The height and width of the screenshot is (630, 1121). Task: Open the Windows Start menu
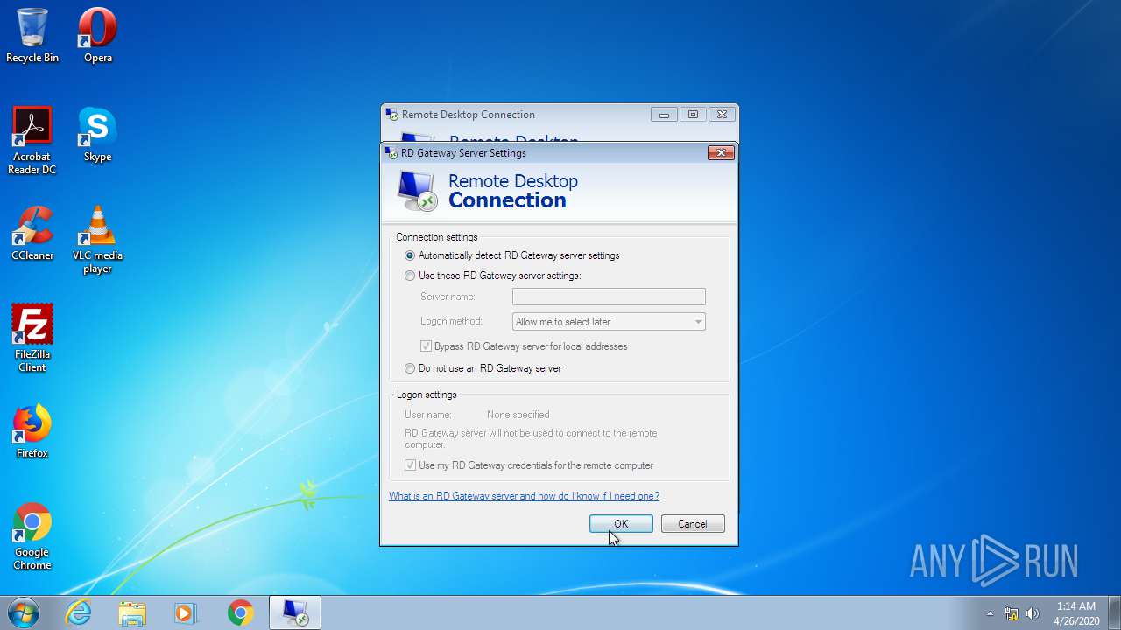click(24, 612)
